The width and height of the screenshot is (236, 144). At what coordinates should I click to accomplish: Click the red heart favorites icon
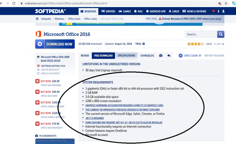(213, 11)
